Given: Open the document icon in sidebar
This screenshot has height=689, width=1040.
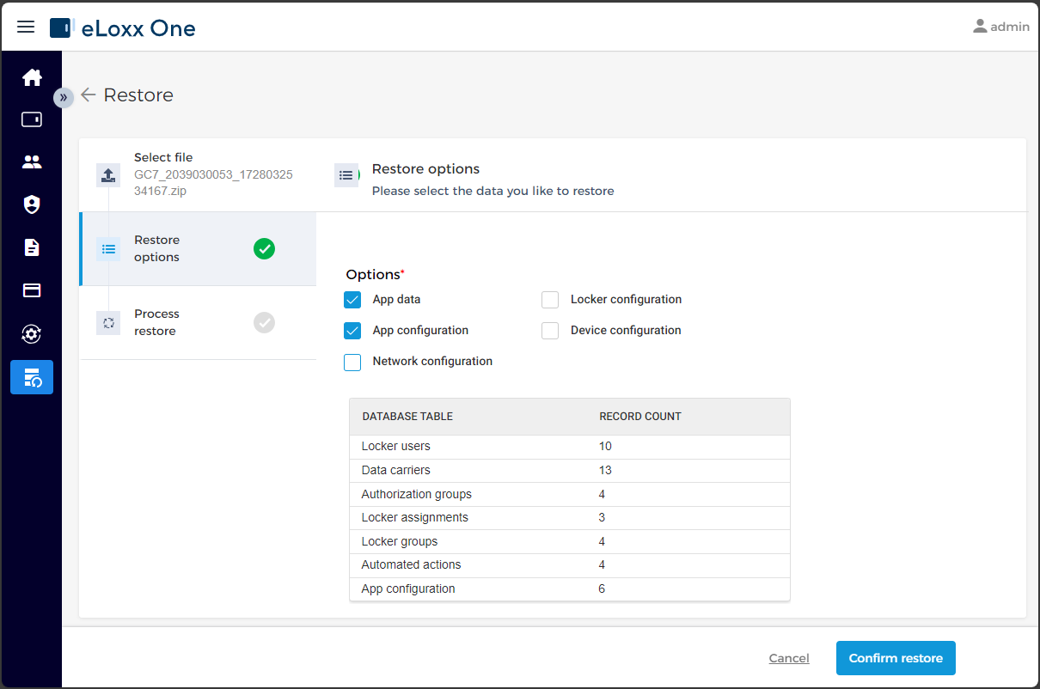Looking at the screenshot, I should click(x=32, y=247).
